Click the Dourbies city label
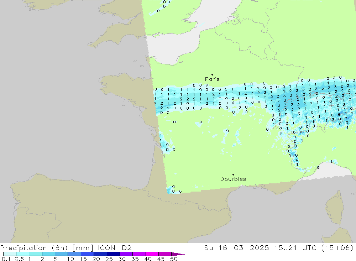The image size is (356, 261). coord(233,179)
